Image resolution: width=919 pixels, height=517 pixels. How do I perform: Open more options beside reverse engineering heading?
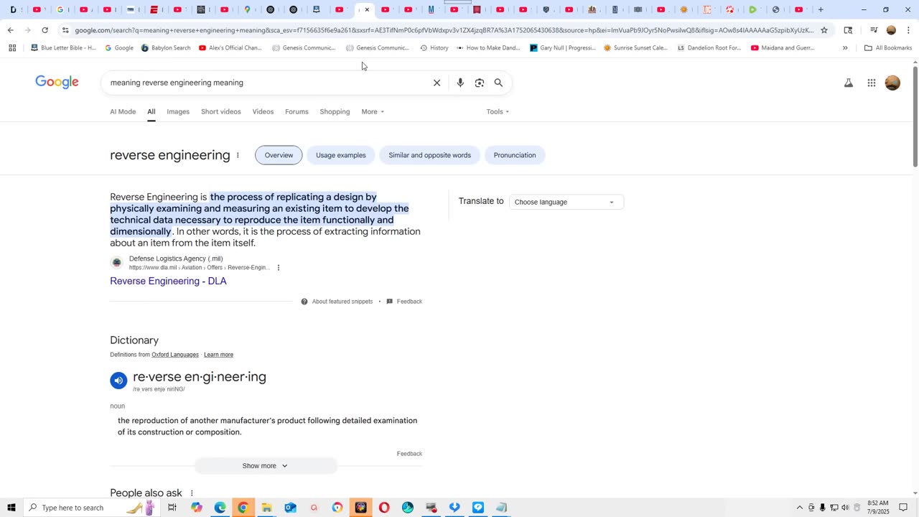[x=238, y=155]
